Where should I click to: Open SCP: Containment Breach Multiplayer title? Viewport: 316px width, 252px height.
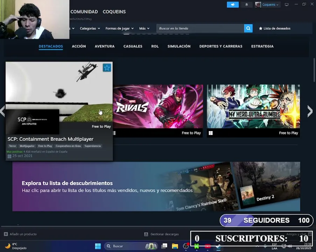(x=50, y=139)
